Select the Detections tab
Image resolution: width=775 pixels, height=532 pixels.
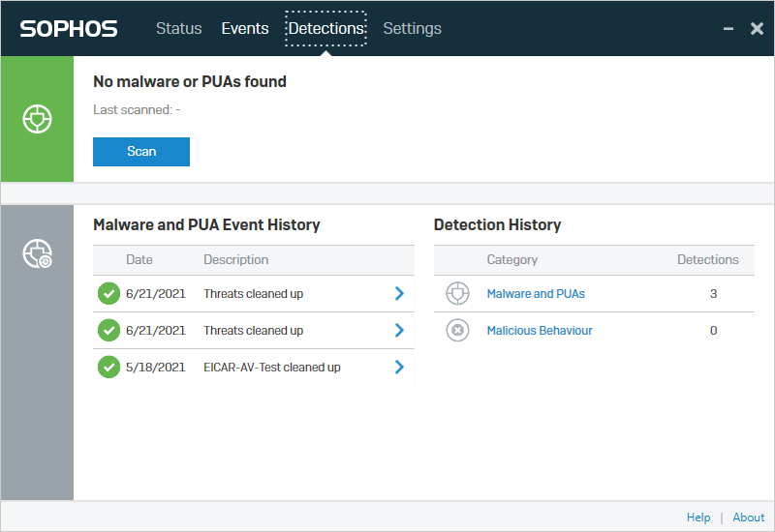[x=326, y=29]
